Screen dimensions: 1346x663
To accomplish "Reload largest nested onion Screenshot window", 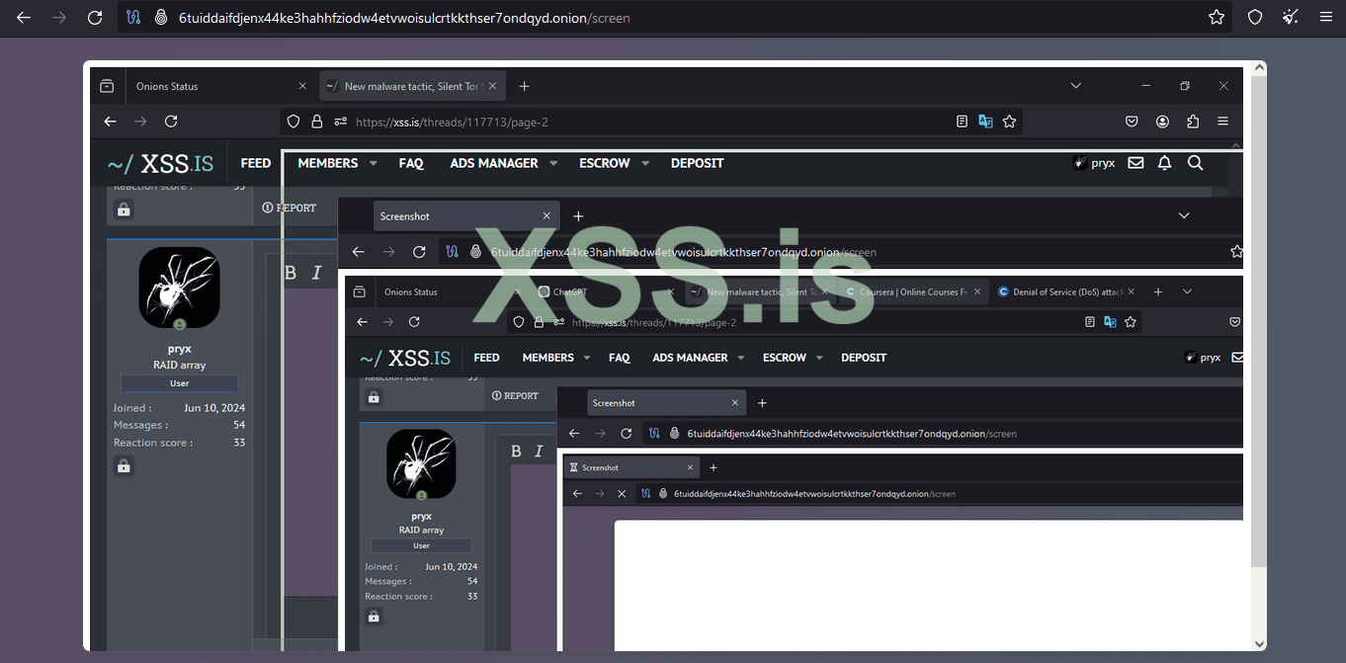I will click(x=419, y=252).
